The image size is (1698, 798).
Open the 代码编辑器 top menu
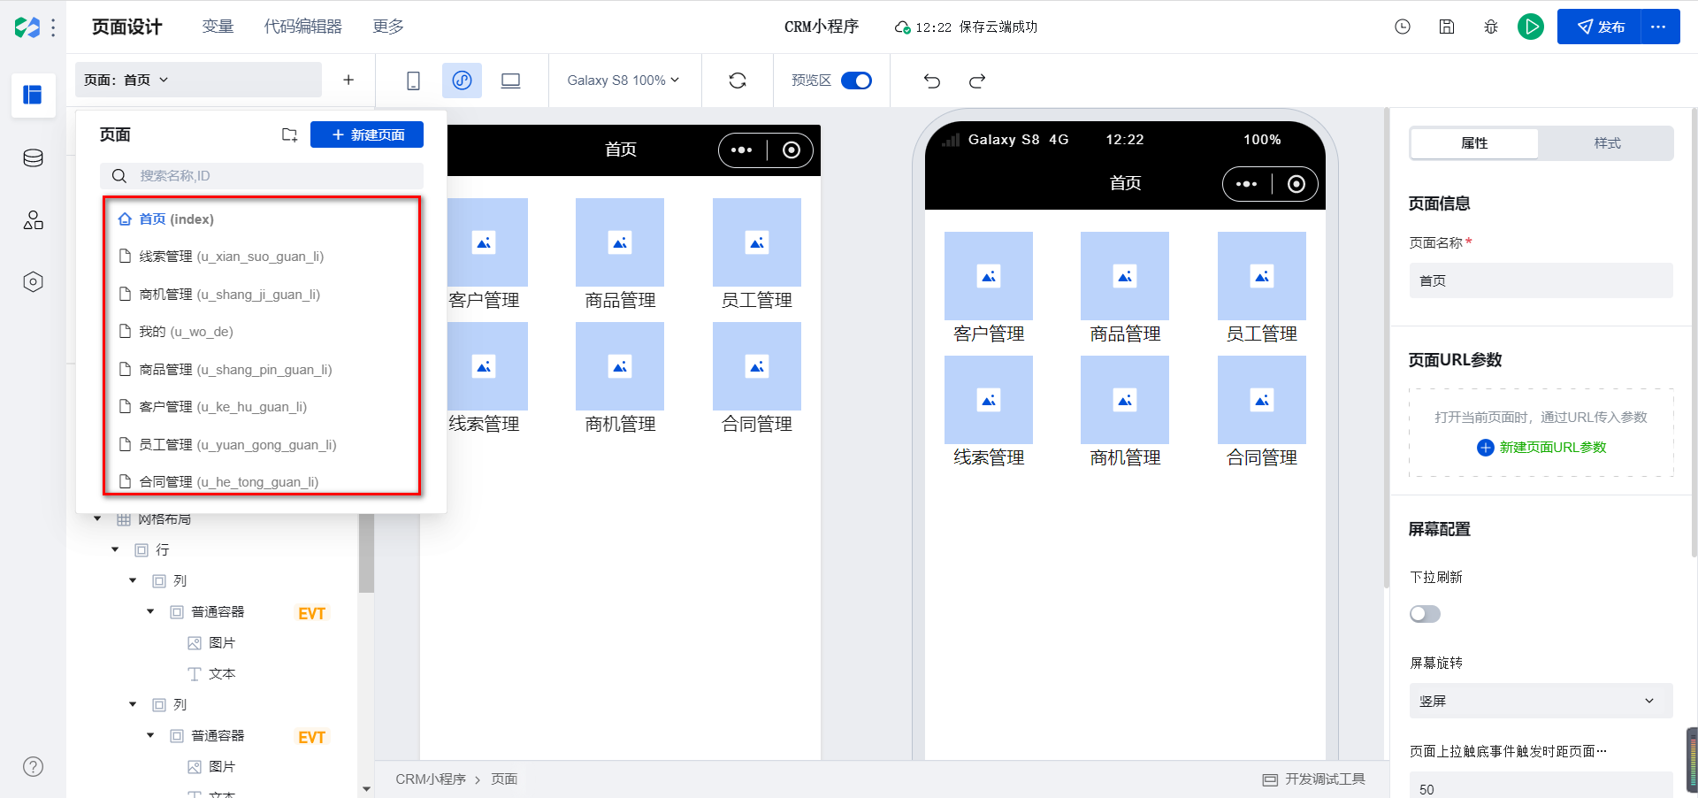tap(302, 27)
